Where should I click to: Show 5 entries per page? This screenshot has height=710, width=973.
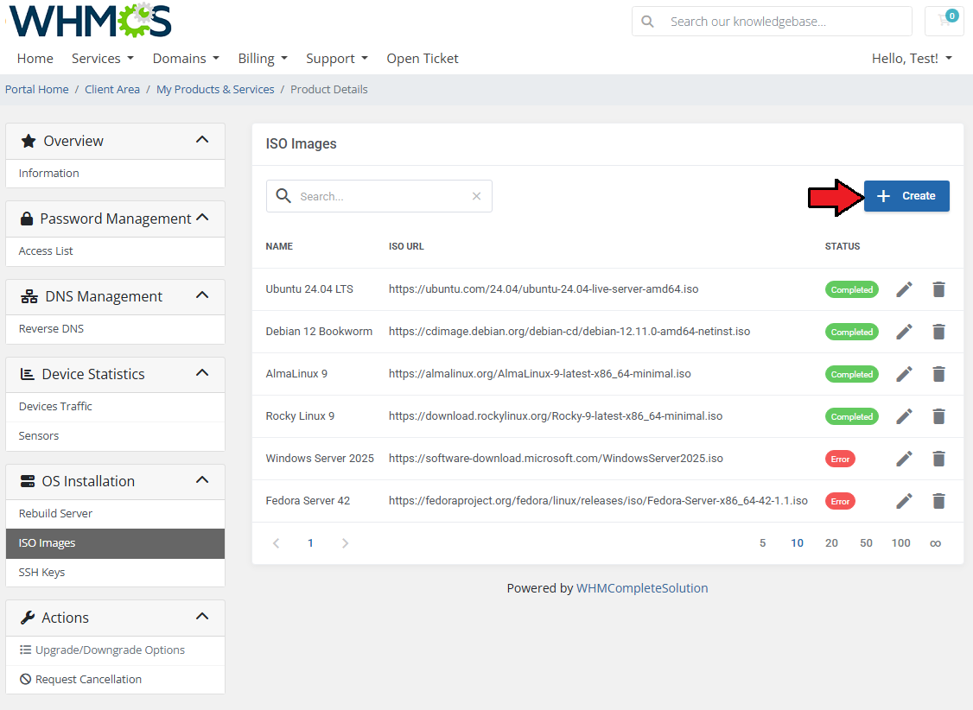[x=763, y=543]
